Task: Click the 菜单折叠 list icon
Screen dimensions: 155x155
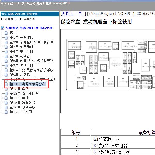Action: [21, 19]
